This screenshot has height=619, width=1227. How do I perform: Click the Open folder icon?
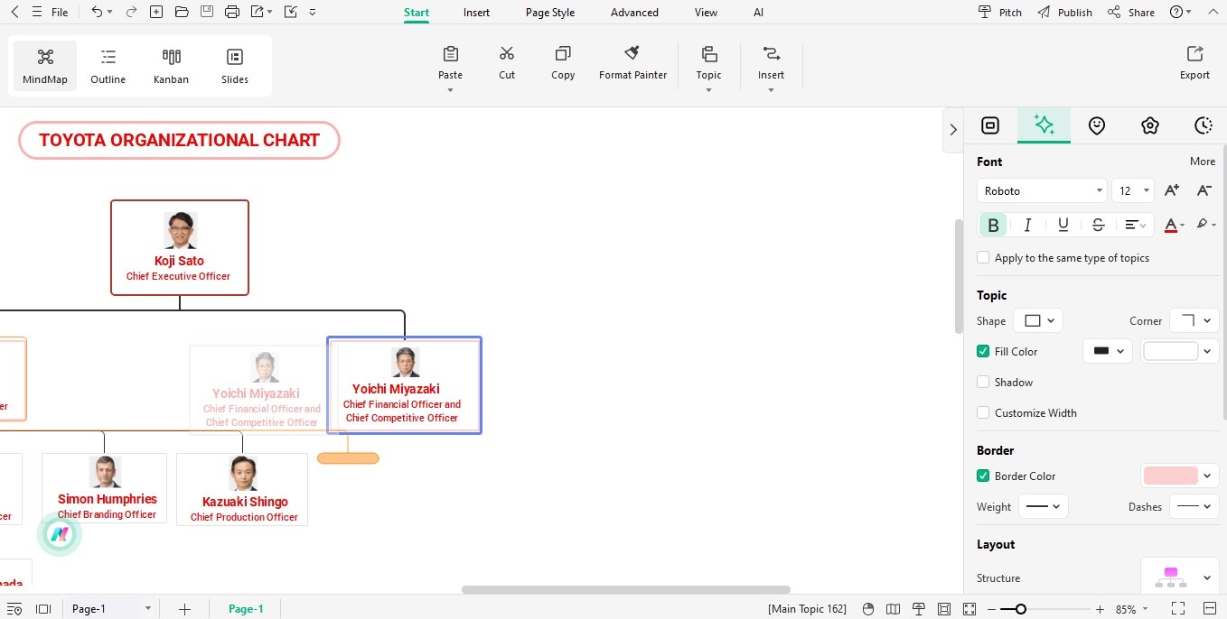point(182,12)
